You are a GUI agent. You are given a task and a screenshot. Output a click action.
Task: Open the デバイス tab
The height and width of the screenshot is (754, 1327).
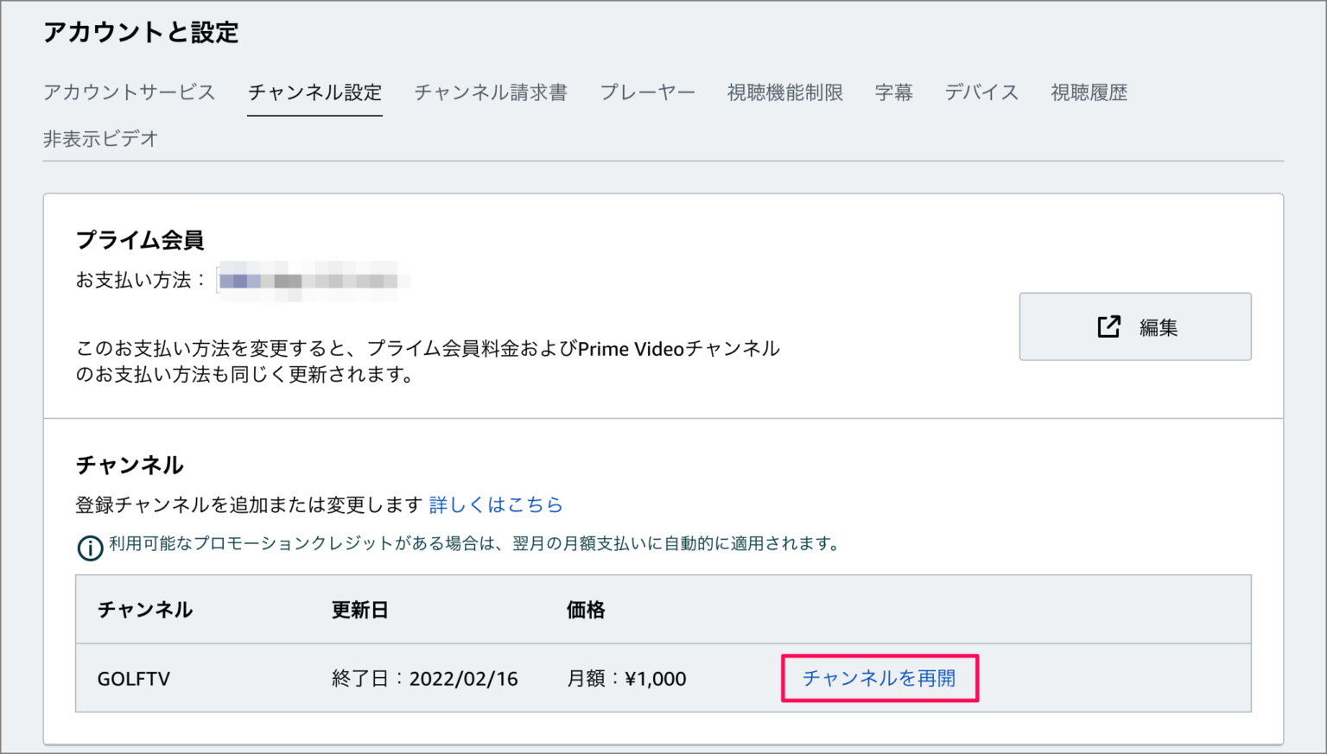click(982, 92)
